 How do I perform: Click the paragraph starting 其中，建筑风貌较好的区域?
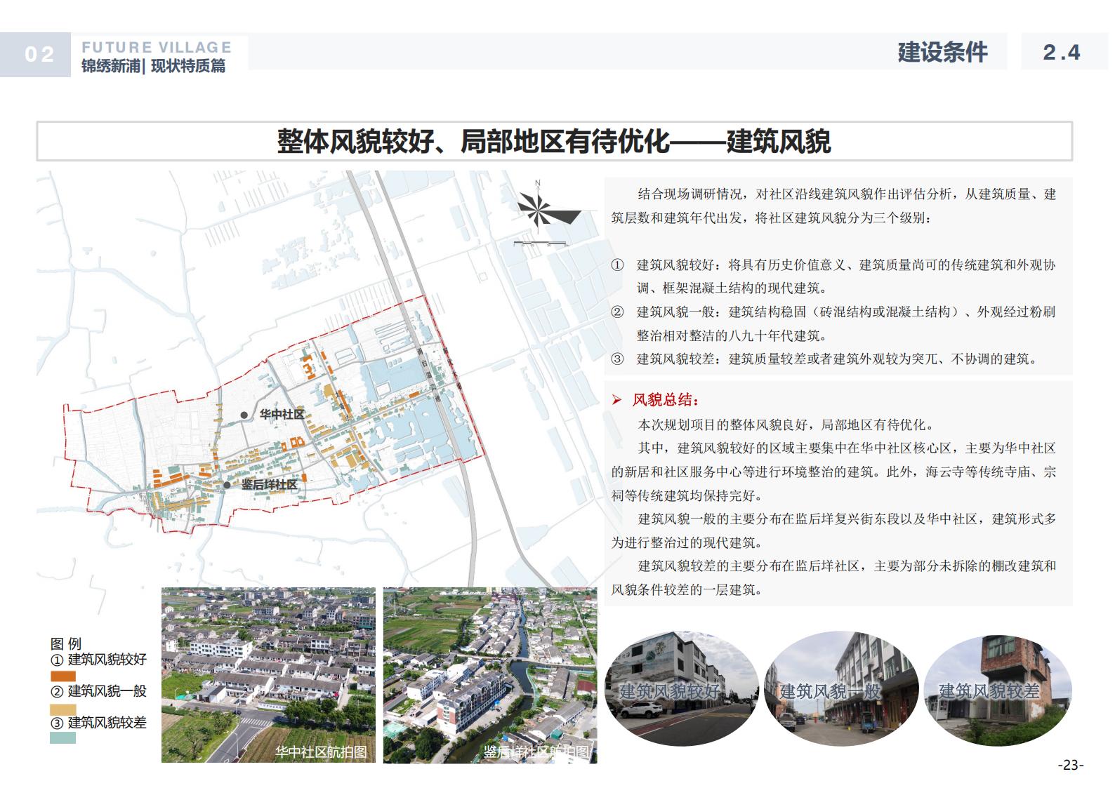click(x=833, y=472)
